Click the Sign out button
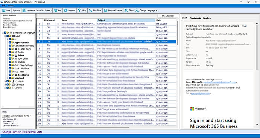Image resolution: width=260 pixels, height=138 pixels. click(x=16, y=10)
